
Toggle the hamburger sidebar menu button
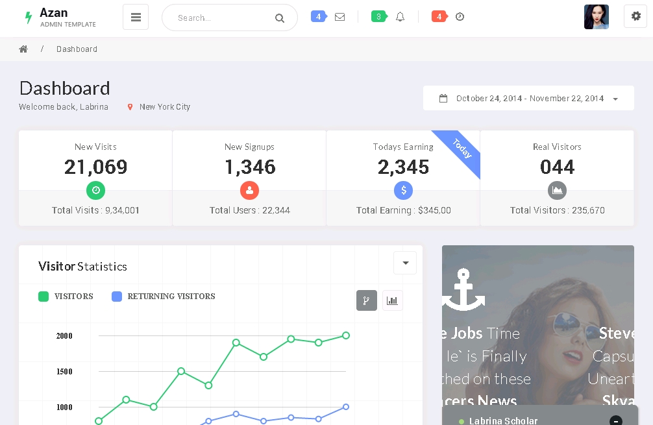pos(136,18)
